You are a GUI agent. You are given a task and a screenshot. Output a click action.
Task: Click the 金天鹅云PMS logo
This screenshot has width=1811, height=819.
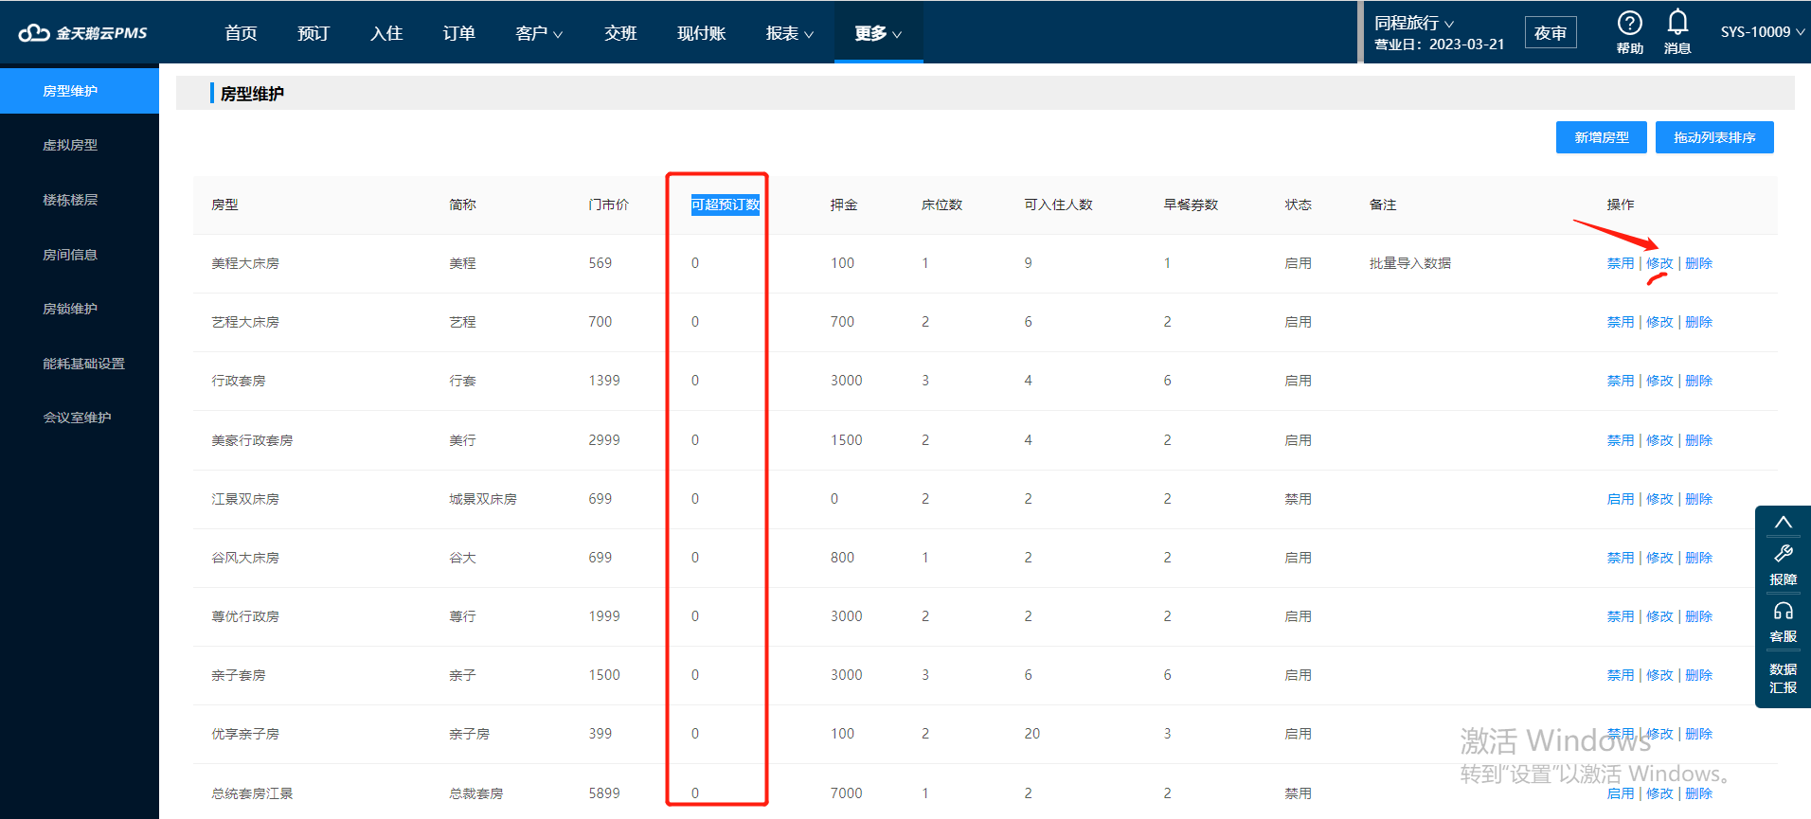pyautogui.click(x=83, y=33)
